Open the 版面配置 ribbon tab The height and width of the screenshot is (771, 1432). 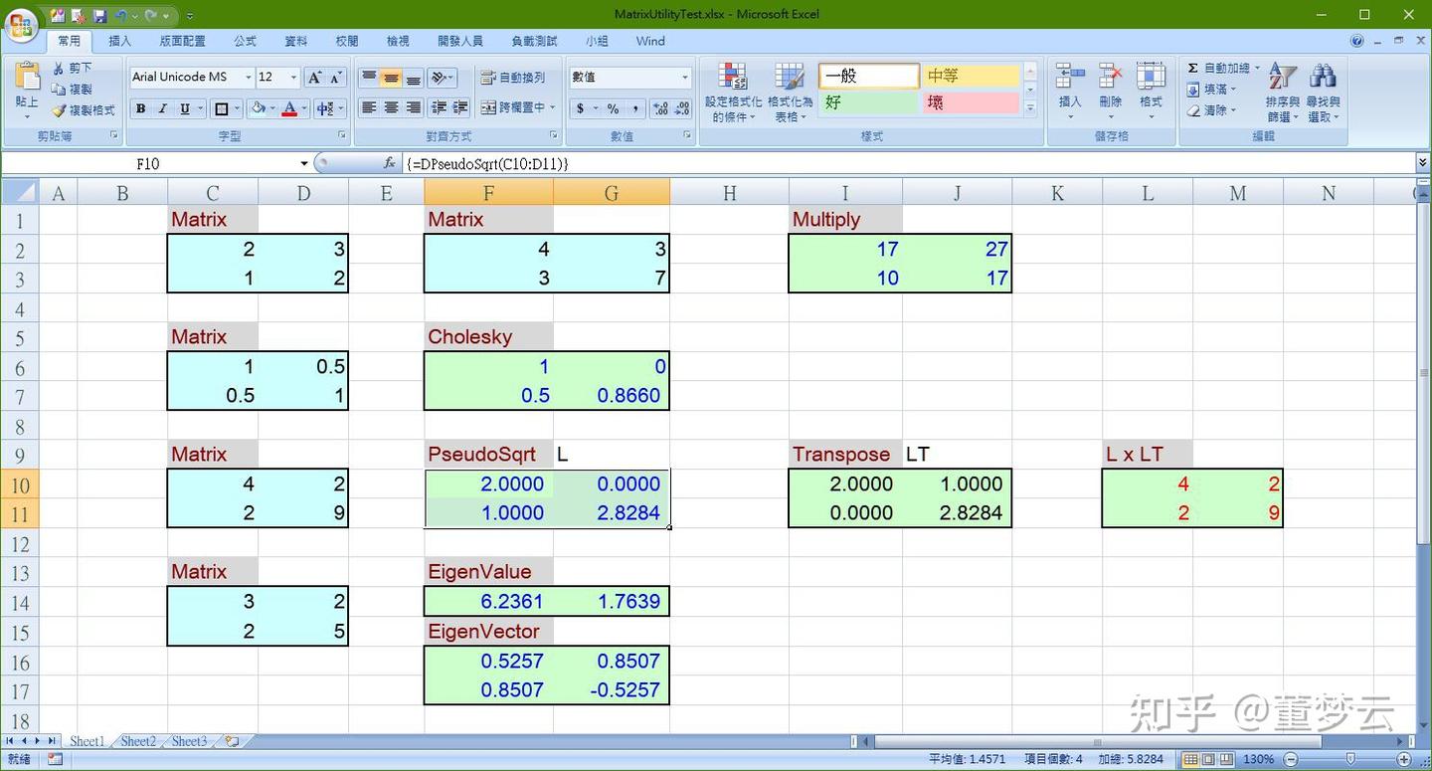[182, 41]
